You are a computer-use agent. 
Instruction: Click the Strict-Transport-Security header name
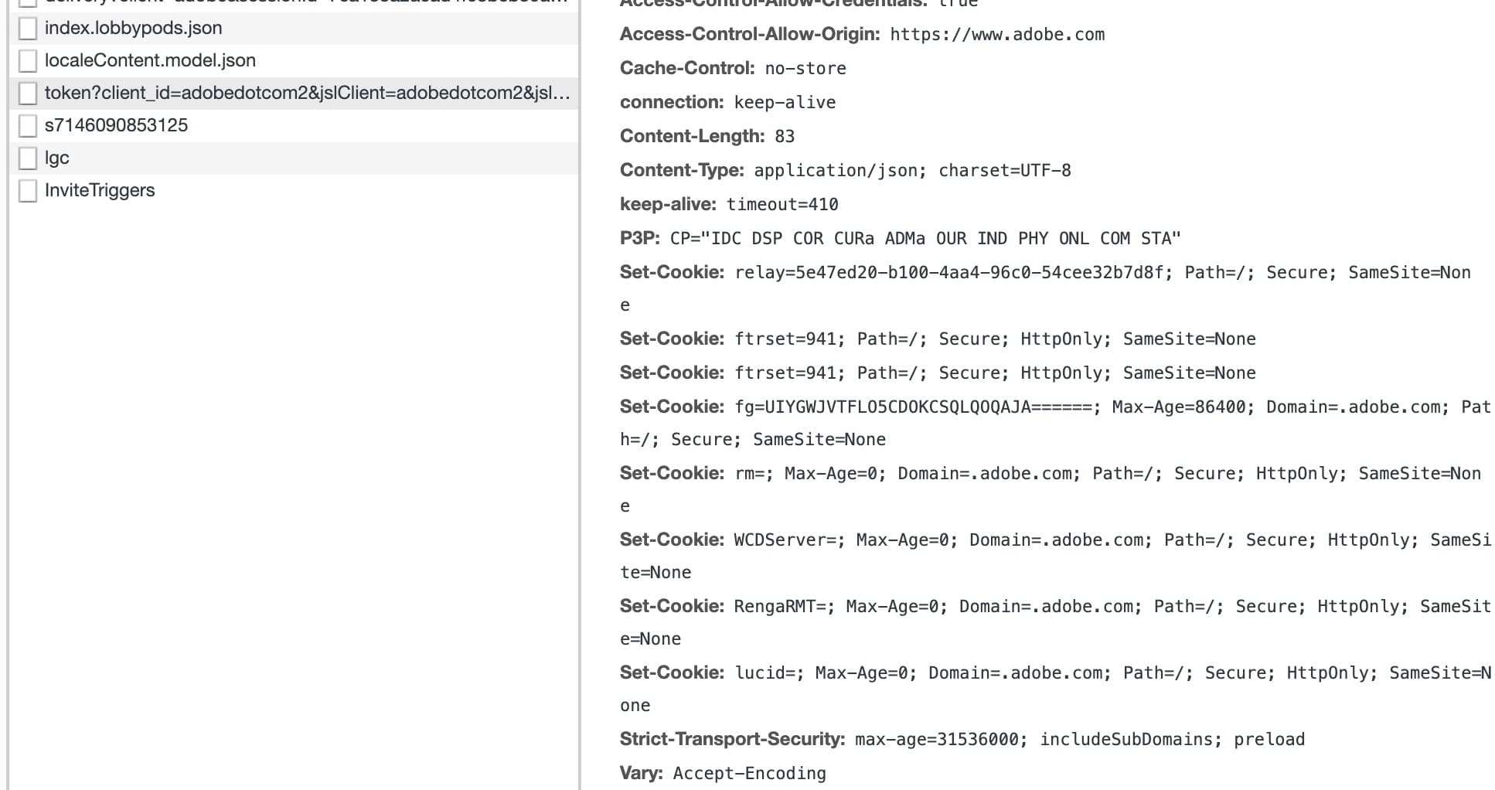pyautogui.click(x=731, y=740)
